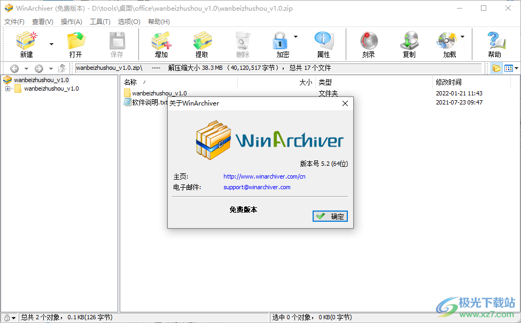Select child wanbeizhushou_v1.0 folder in tree
Viewport: 521px width, 323px height.
pos(51,88)
